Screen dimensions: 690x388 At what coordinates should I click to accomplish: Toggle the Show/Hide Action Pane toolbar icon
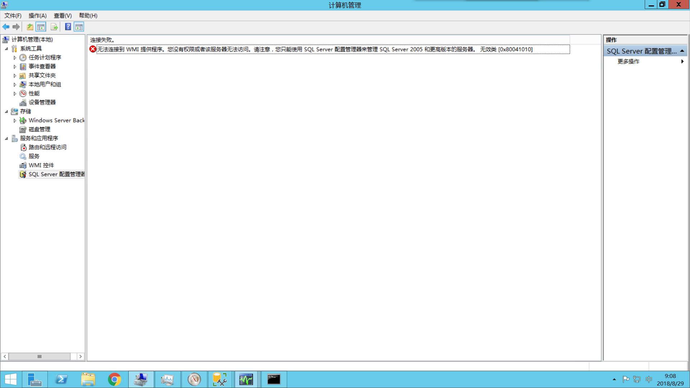coord(79,27)
